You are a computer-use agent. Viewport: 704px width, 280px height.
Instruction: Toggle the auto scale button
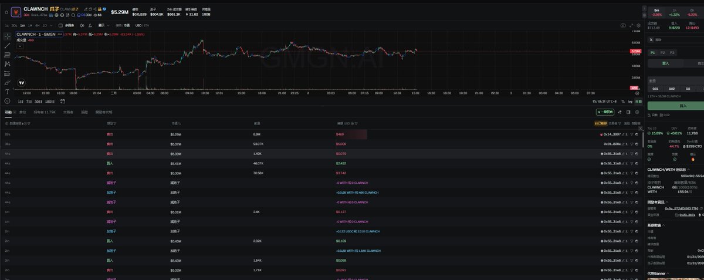[x=639, y=102]
